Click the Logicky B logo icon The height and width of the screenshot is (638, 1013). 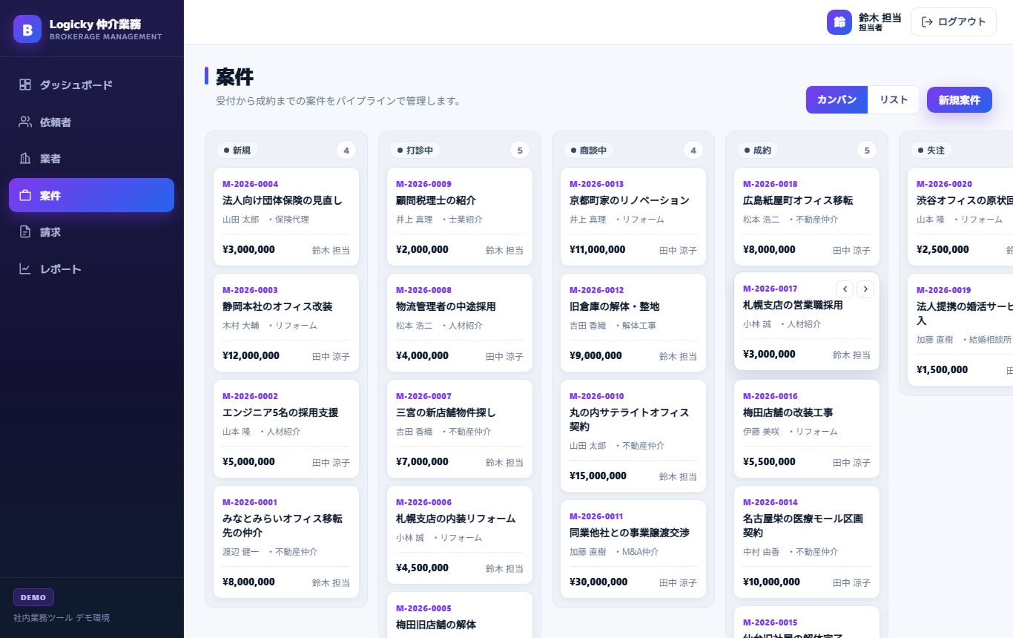tap(27, 29)
